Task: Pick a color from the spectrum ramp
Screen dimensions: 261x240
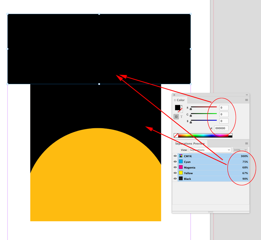Action: [x=204, y=135]
